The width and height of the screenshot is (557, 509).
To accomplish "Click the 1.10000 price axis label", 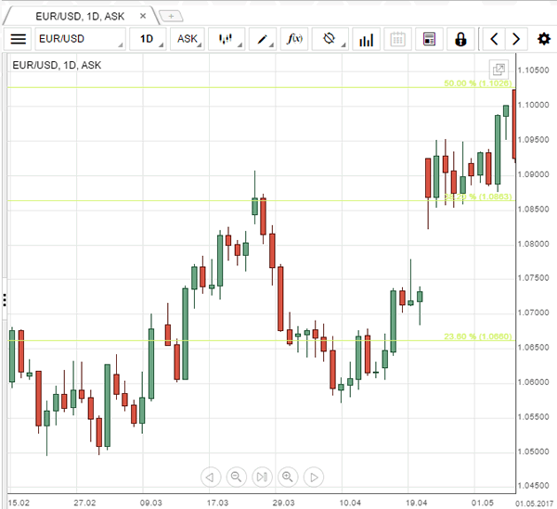I will 533,105.
